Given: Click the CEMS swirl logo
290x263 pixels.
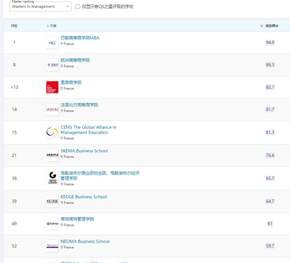Looking at the screenshot, I should [52, 132].
